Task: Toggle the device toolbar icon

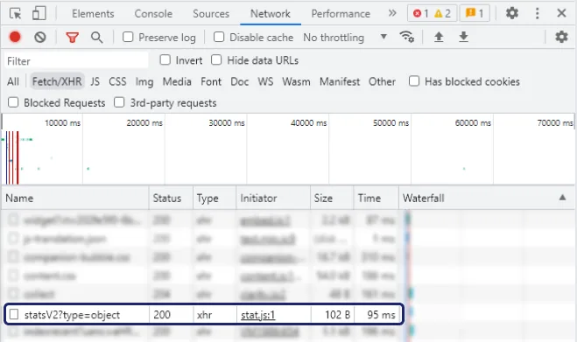Action: point(39,14)
